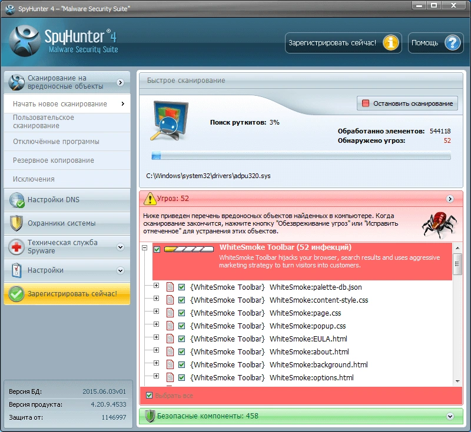Uncheck the content-style.css checkbox
This screenshot has height=432, width=471.
point(181,300)
